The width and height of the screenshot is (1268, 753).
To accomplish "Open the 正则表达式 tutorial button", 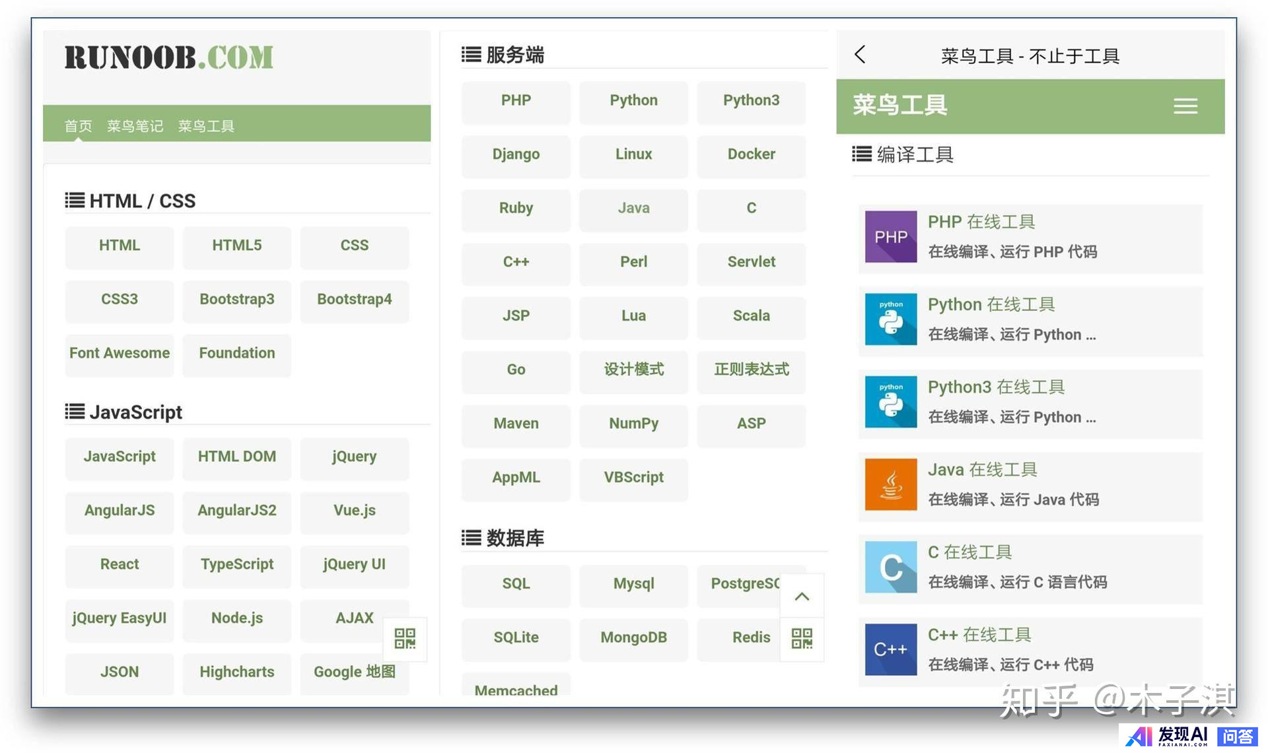I will pyautogui.click(x=751, y=370).
